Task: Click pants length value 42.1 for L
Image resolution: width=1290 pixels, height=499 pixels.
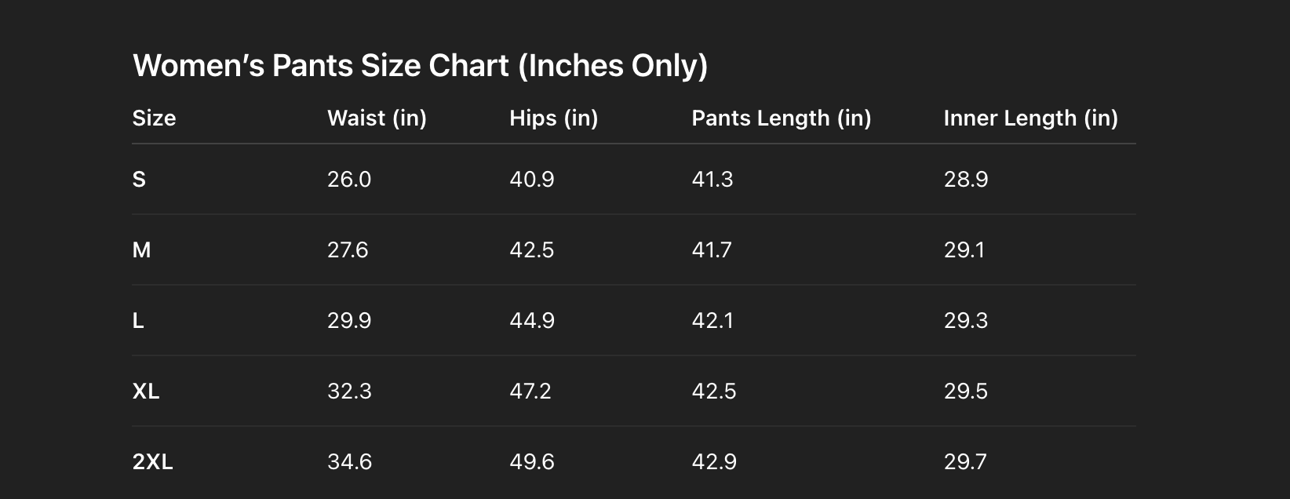Action: coord(712,321)
